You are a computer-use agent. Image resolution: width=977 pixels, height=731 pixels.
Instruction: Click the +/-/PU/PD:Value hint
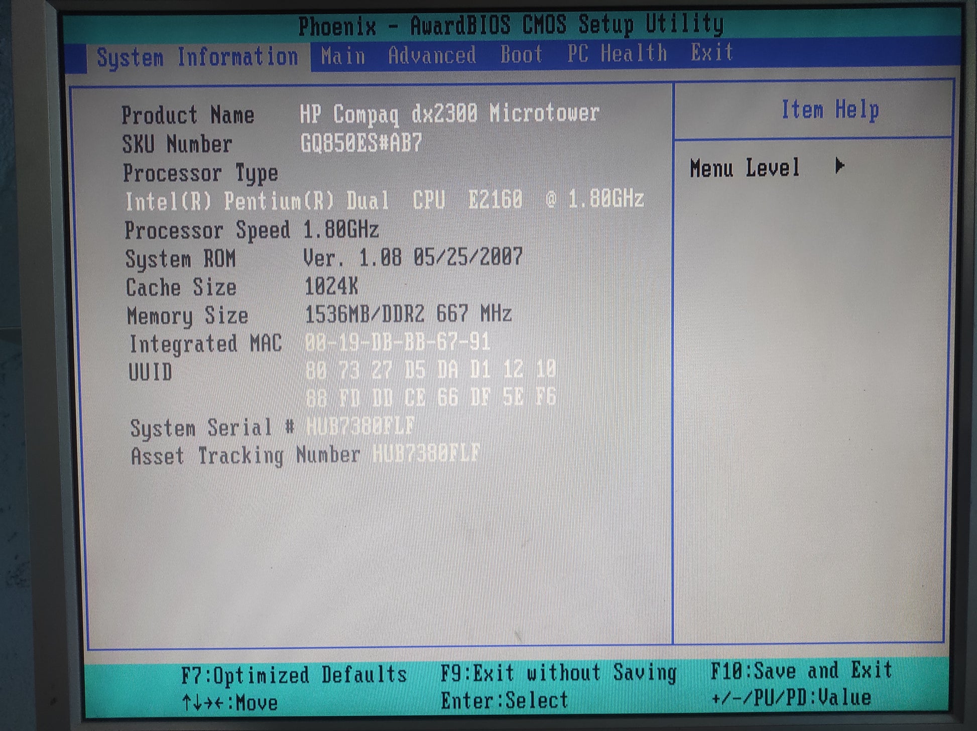pos(791,698)
